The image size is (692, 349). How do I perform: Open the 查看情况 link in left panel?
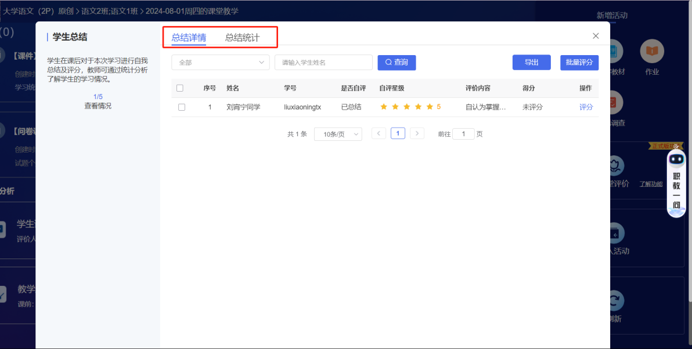pyautogui.click(x=98, y=106)
